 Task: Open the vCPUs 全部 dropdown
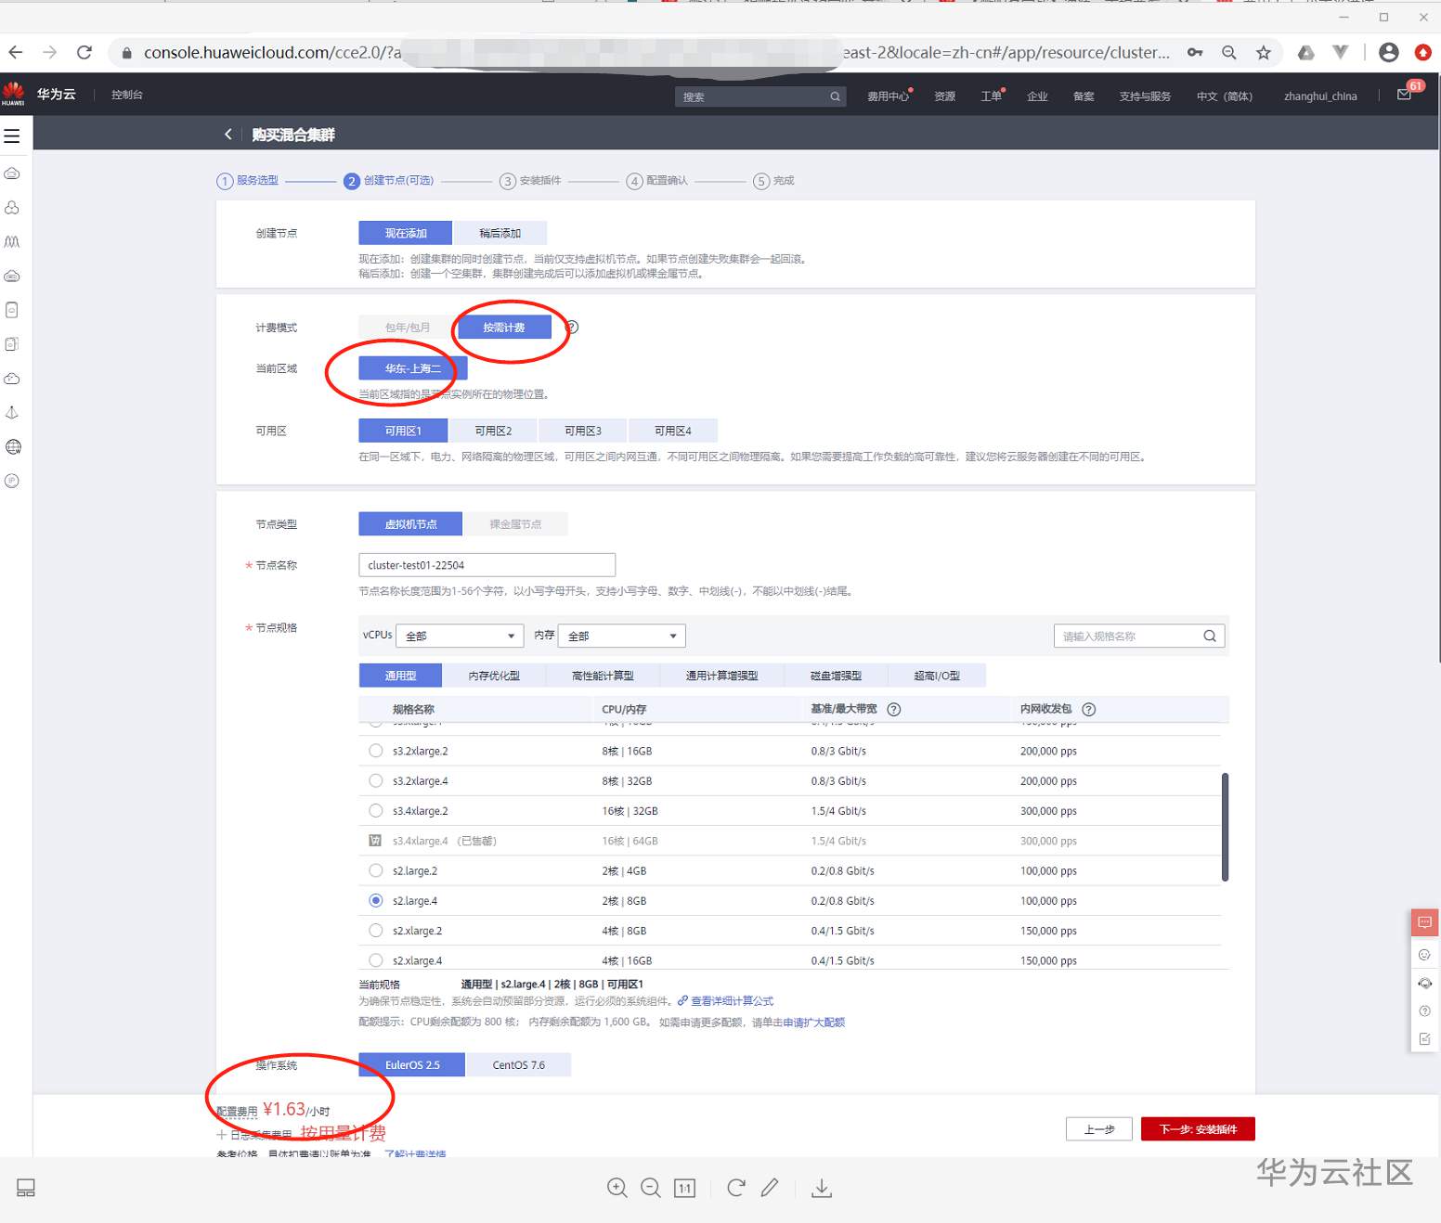coord(460,636)
